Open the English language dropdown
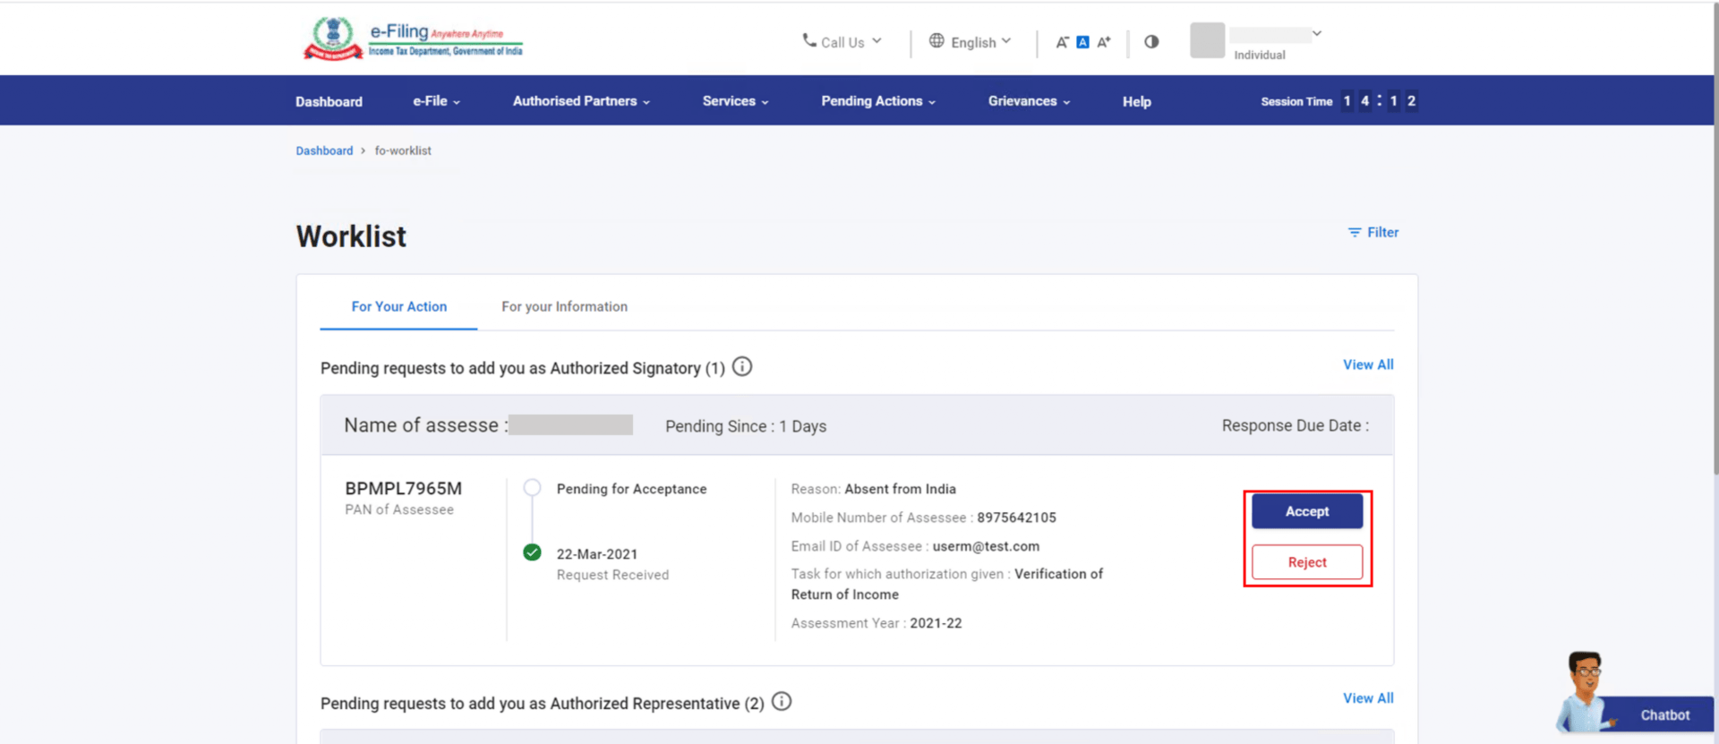This screenshot has height=744, width=1719. pyautogui.click(x=971, y=42)
